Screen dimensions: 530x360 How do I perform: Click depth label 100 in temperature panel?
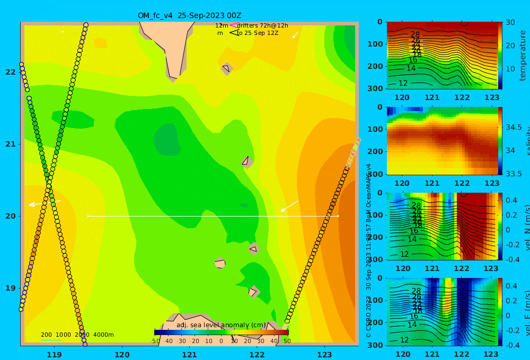tap(375, 44)
